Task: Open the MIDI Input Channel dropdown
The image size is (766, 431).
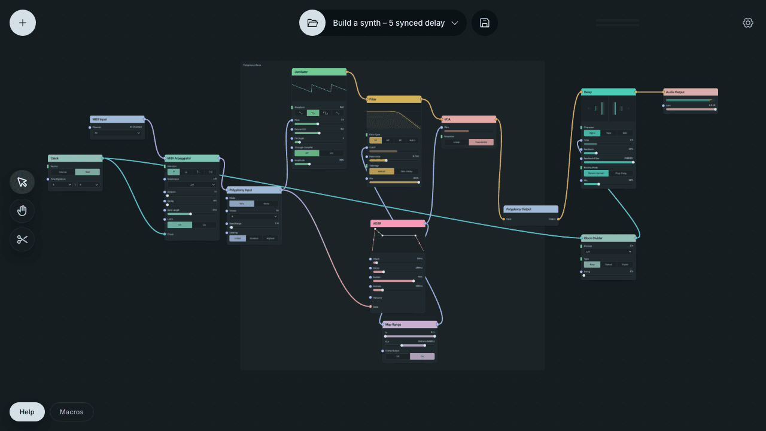Action: [117, 133]
